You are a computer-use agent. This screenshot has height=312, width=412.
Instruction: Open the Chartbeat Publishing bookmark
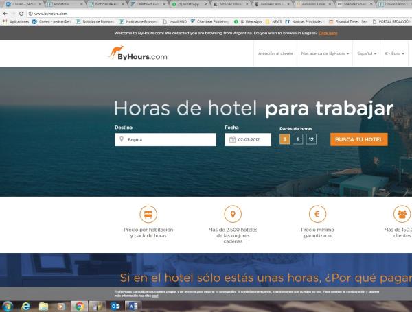coord(209,22)
